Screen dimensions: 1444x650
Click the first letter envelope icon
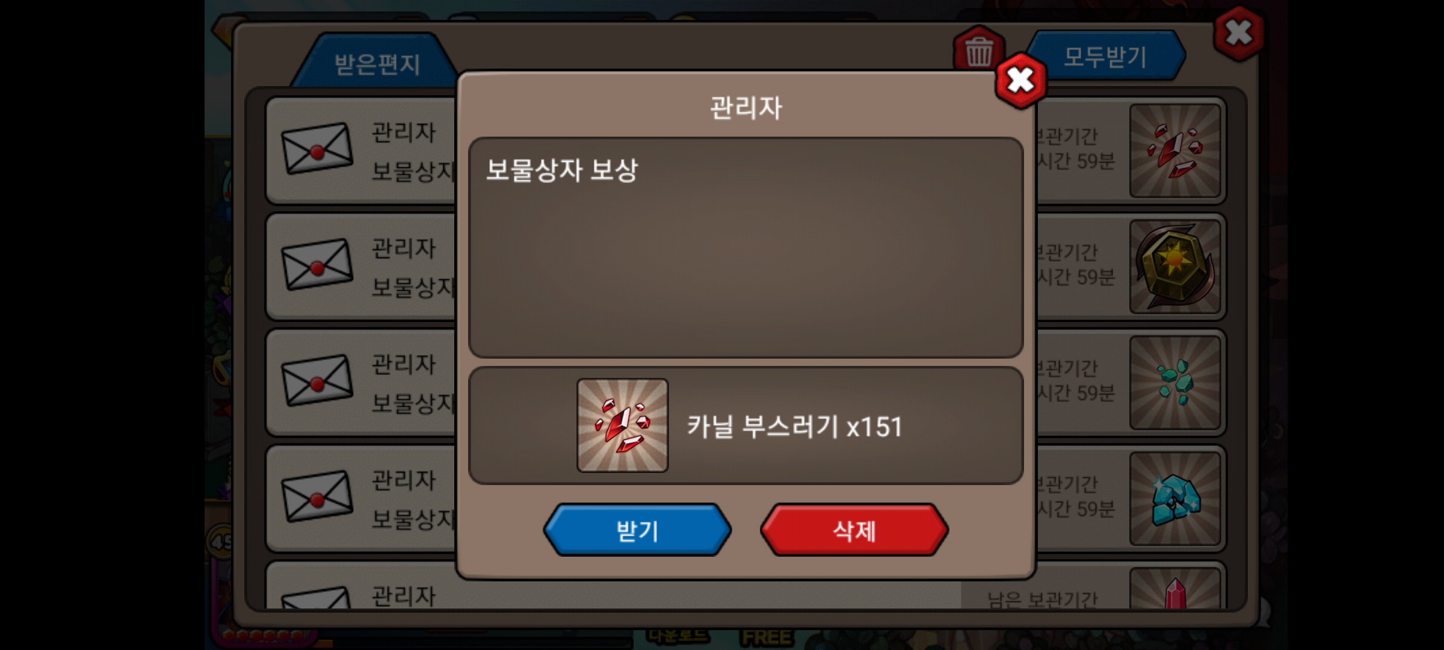[317, 149]
